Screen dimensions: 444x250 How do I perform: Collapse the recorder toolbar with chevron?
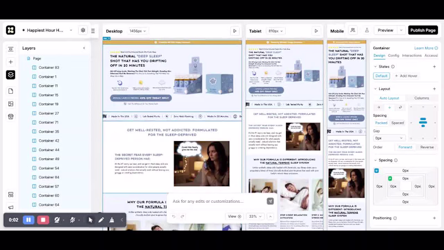click(x=122, y=219)
